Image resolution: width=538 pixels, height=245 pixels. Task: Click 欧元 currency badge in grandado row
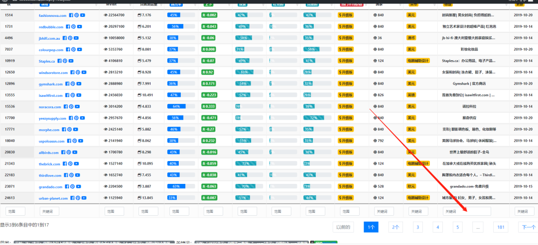pos(410,186)
